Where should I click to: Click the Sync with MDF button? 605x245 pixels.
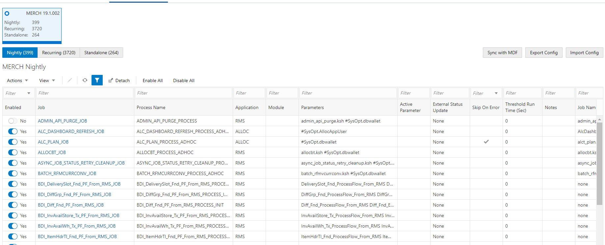click(x=502, y=53)
